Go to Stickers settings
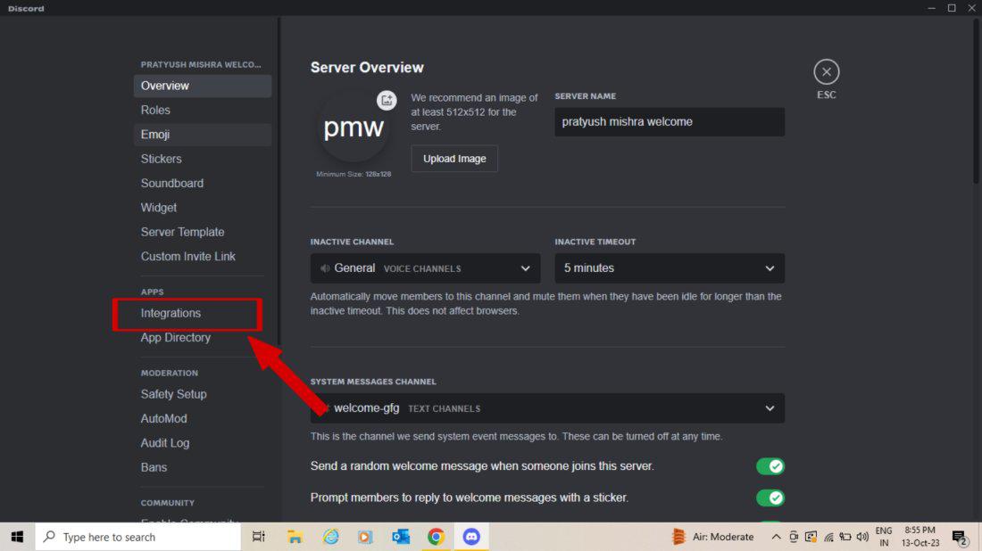The image size is (982, 551). click(x=203, y=159)
